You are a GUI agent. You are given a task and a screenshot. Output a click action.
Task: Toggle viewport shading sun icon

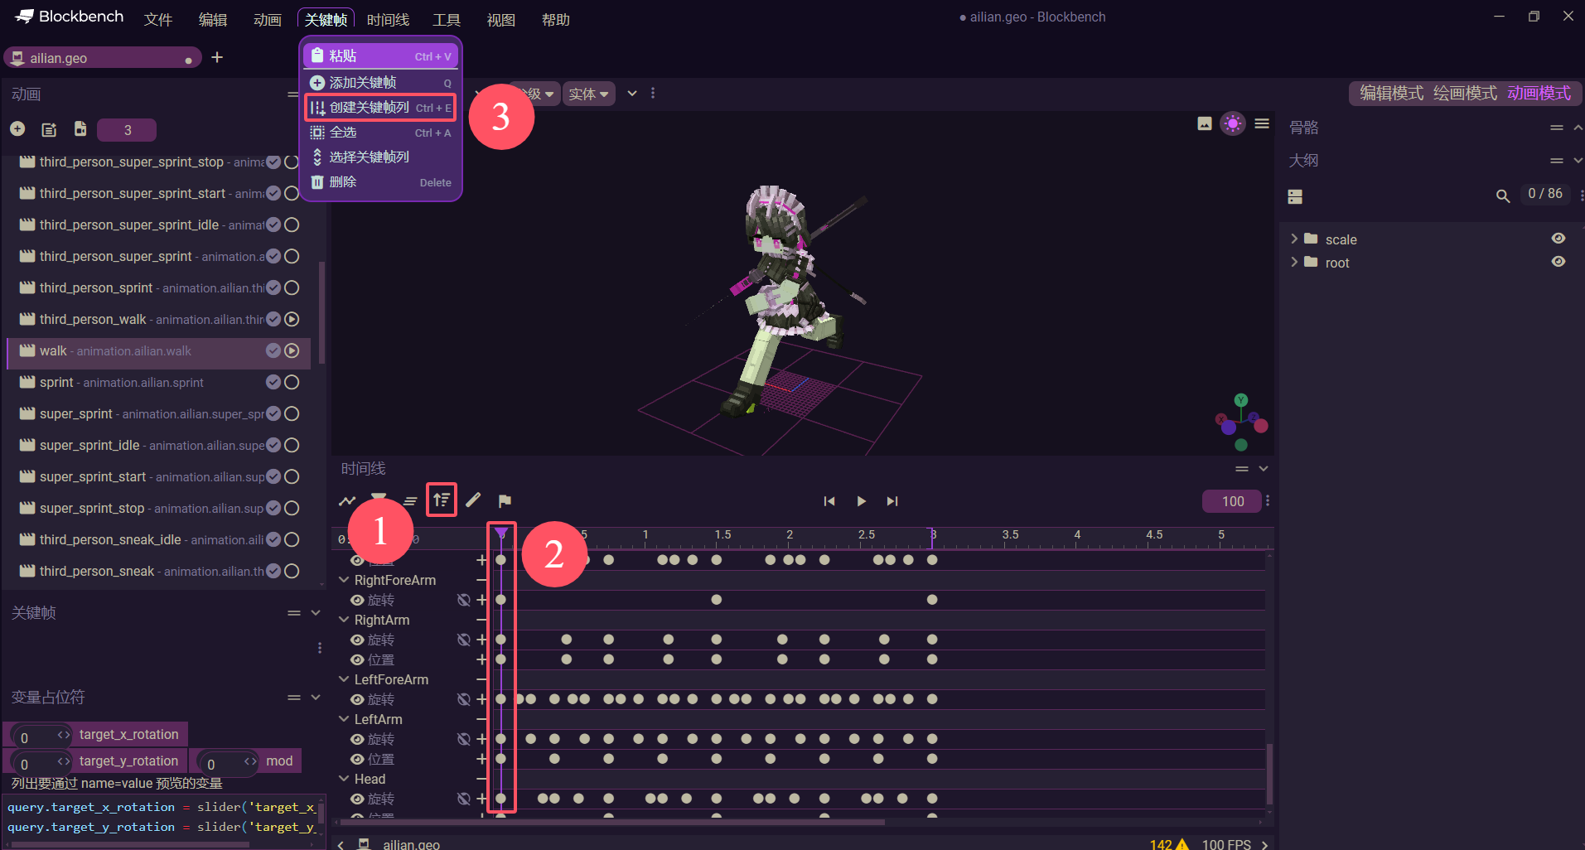(x=1232, y=124)
